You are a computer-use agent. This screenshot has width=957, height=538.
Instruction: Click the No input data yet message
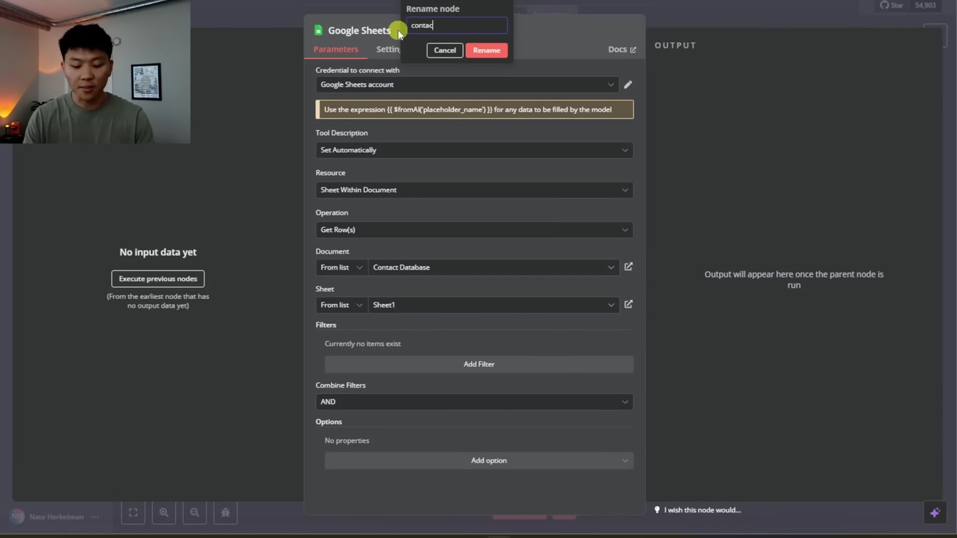tap(158, 252)
